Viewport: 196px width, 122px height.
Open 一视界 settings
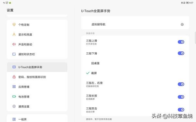tap(37, 119)
